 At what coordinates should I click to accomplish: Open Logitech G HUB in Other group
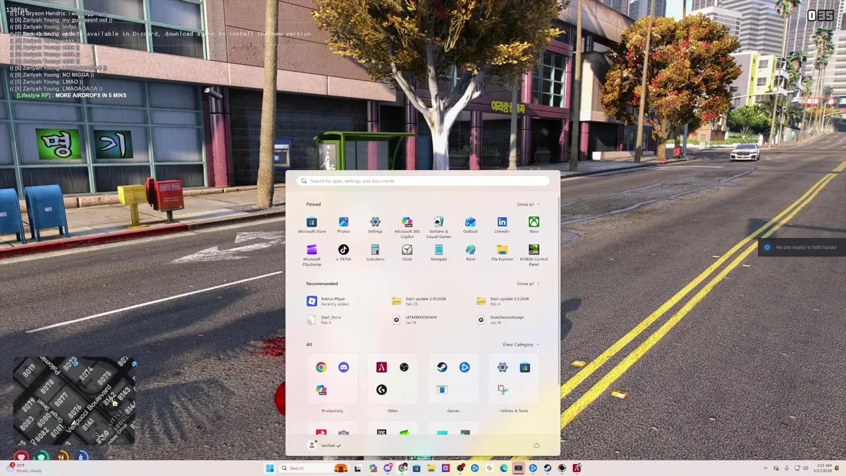coord(381,390)
